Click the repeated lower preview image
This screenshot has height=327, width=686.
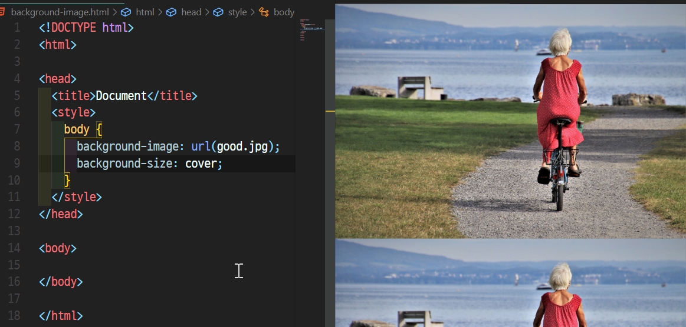point(511,283)
